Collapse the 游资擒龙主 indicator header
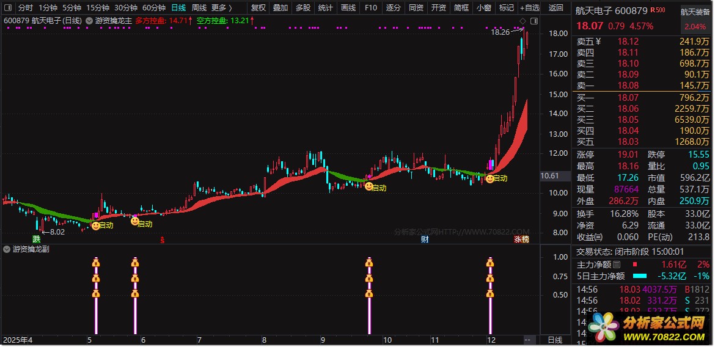The width and height of the screenshot is (715, 347). tap(90, 20)
